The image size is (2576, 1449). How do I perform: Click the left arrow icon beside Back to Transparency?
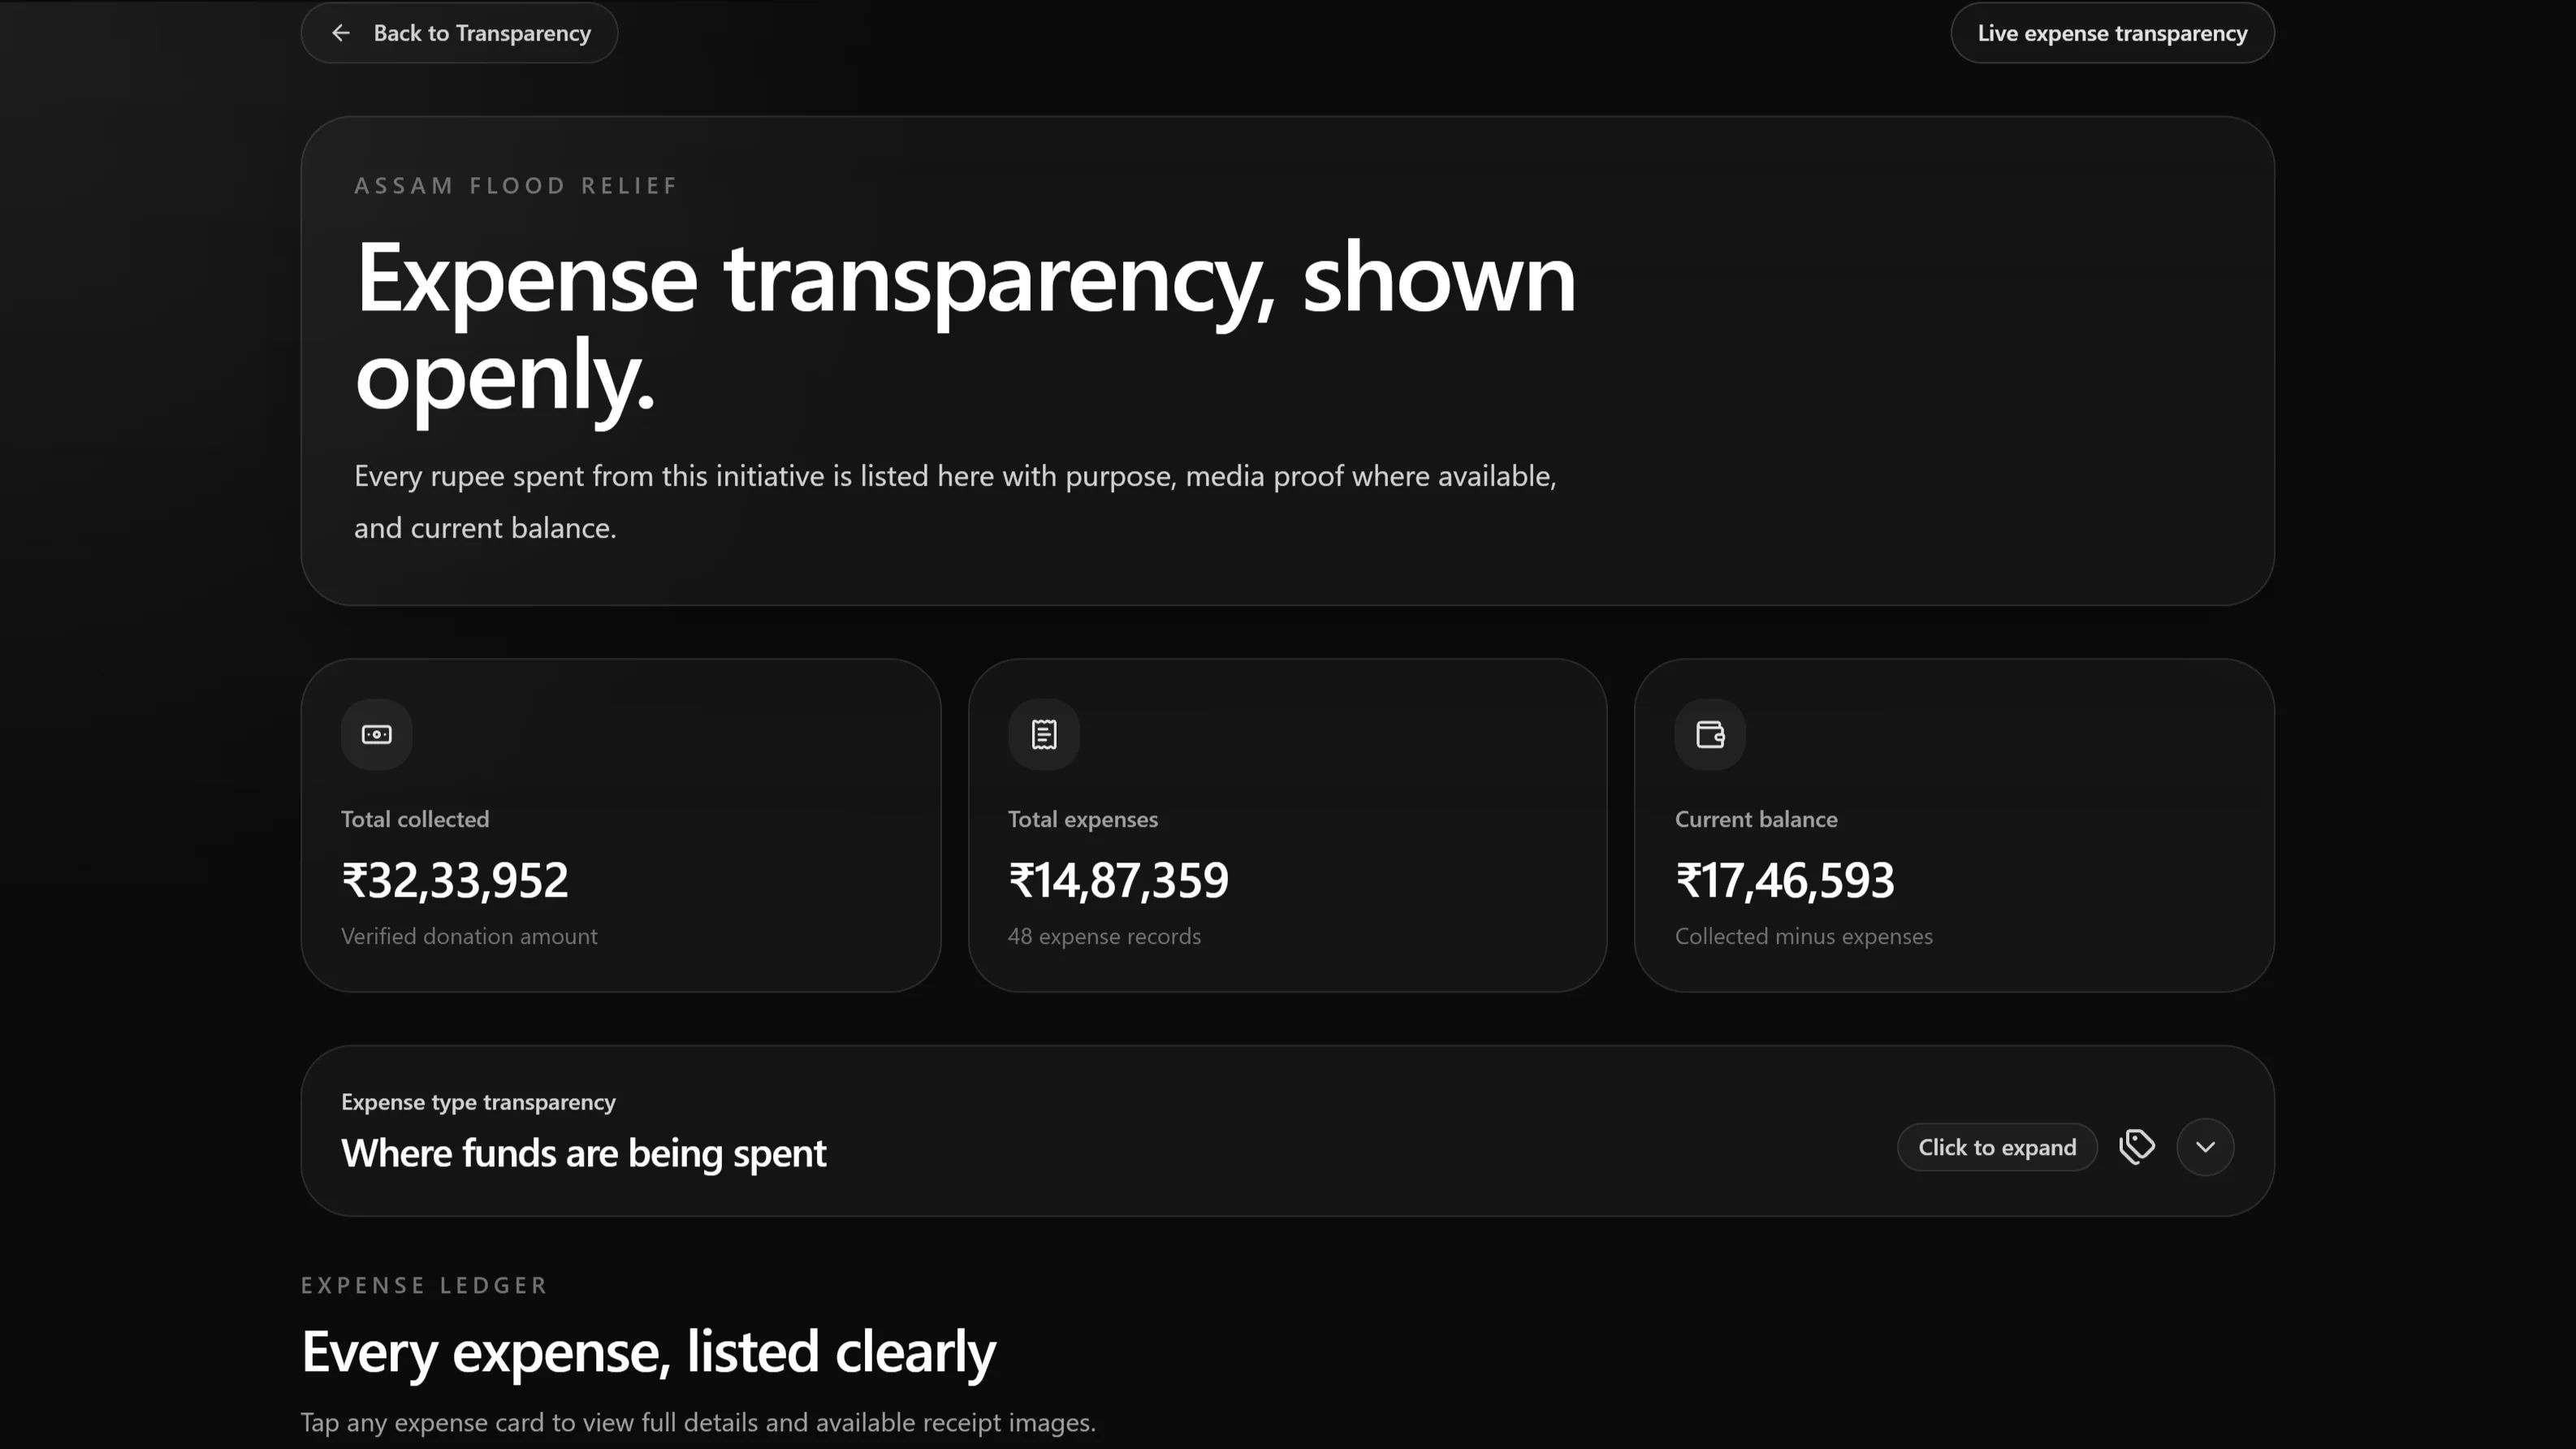(341, 33)
